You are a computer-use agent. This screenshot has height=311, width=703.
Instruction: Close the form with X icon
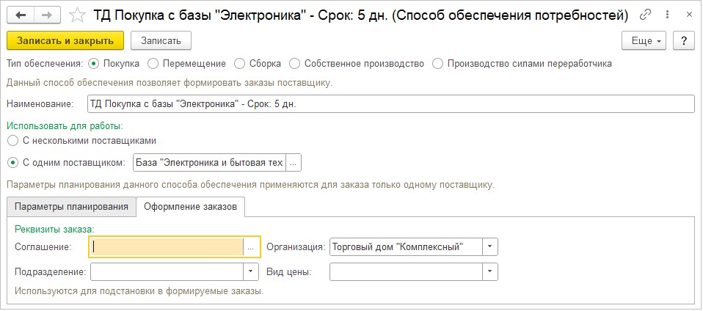(x=687, y=15)
